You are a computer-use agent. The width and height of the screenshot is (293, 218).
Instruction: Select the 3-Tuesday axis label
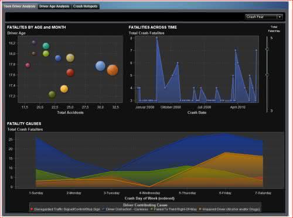(111, 193)
